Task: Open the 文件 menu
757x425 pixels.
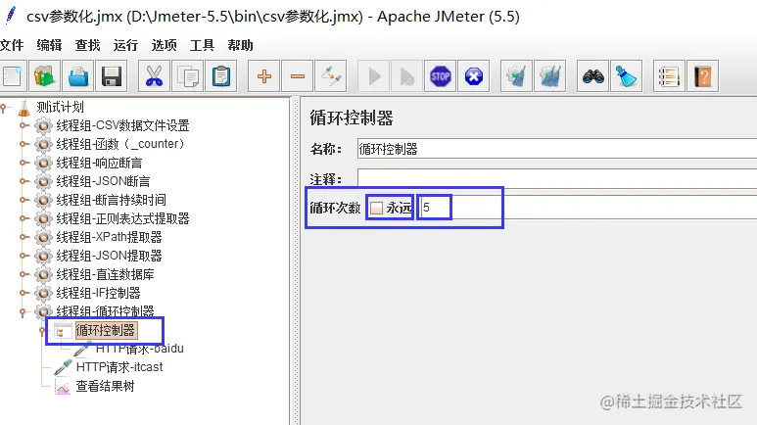Action: 12,45
